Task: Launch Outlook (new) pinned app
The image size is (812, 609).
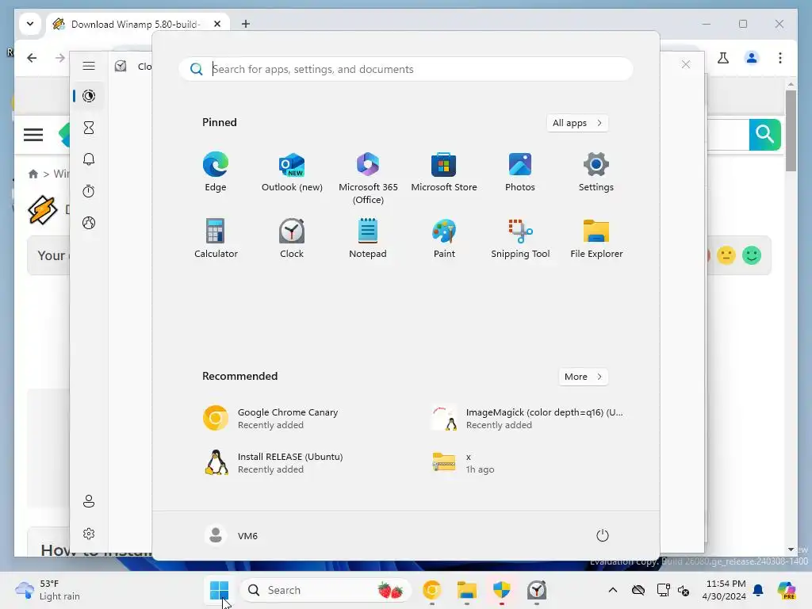Action: coord(292,172)
